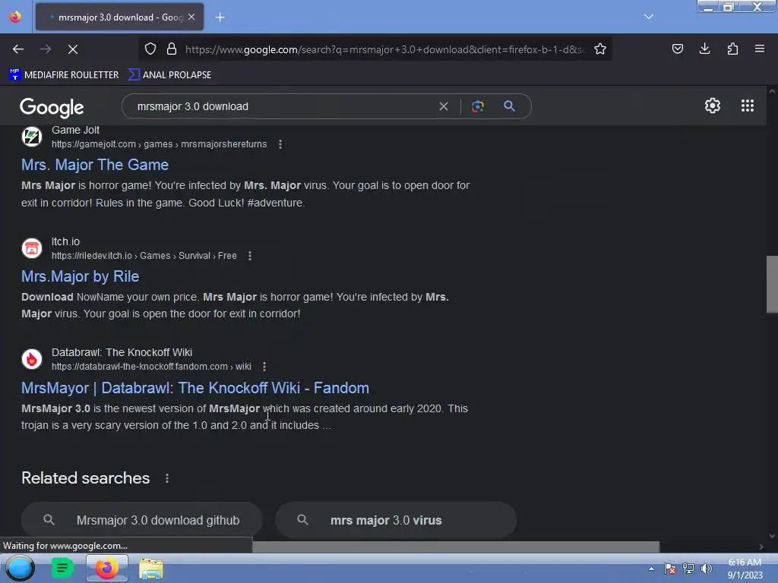Click the vertical page scrollbar thumb
The width and height of the screenshot is (778, 583).
click(772, 284)
